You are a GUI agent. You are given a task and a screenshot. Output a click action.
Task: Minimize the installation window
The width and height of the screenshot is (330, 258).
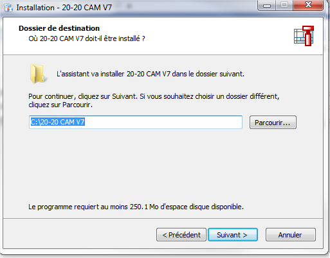266,6
